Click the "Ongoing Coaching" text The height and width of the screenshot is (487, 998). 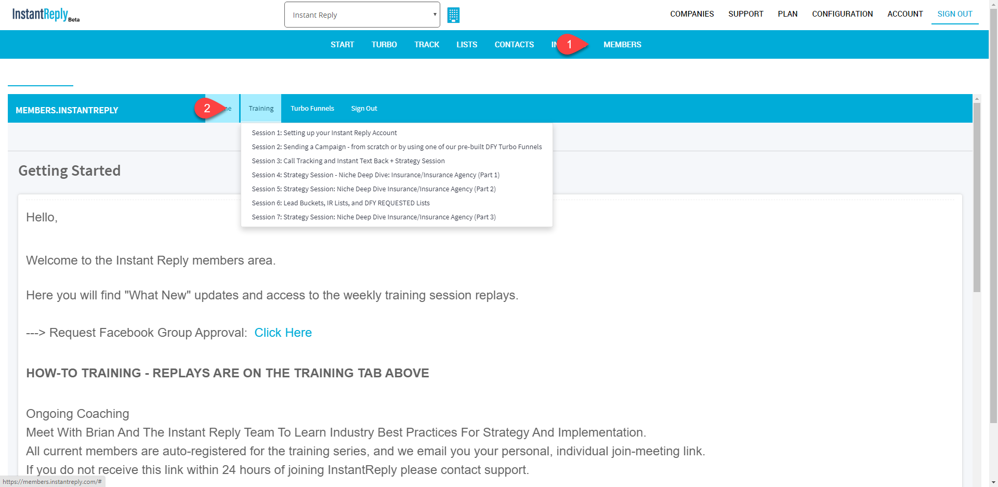click(x=77, y=414)
